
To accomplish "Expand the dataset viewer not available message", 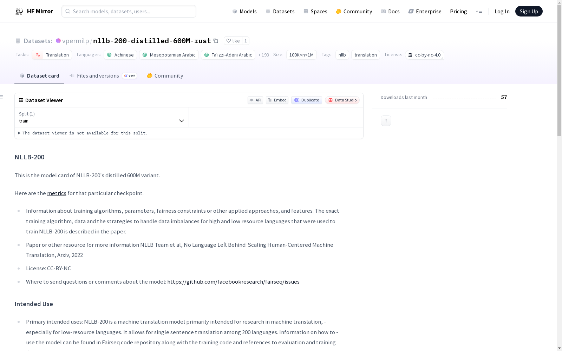I will (x=83, y=133).
